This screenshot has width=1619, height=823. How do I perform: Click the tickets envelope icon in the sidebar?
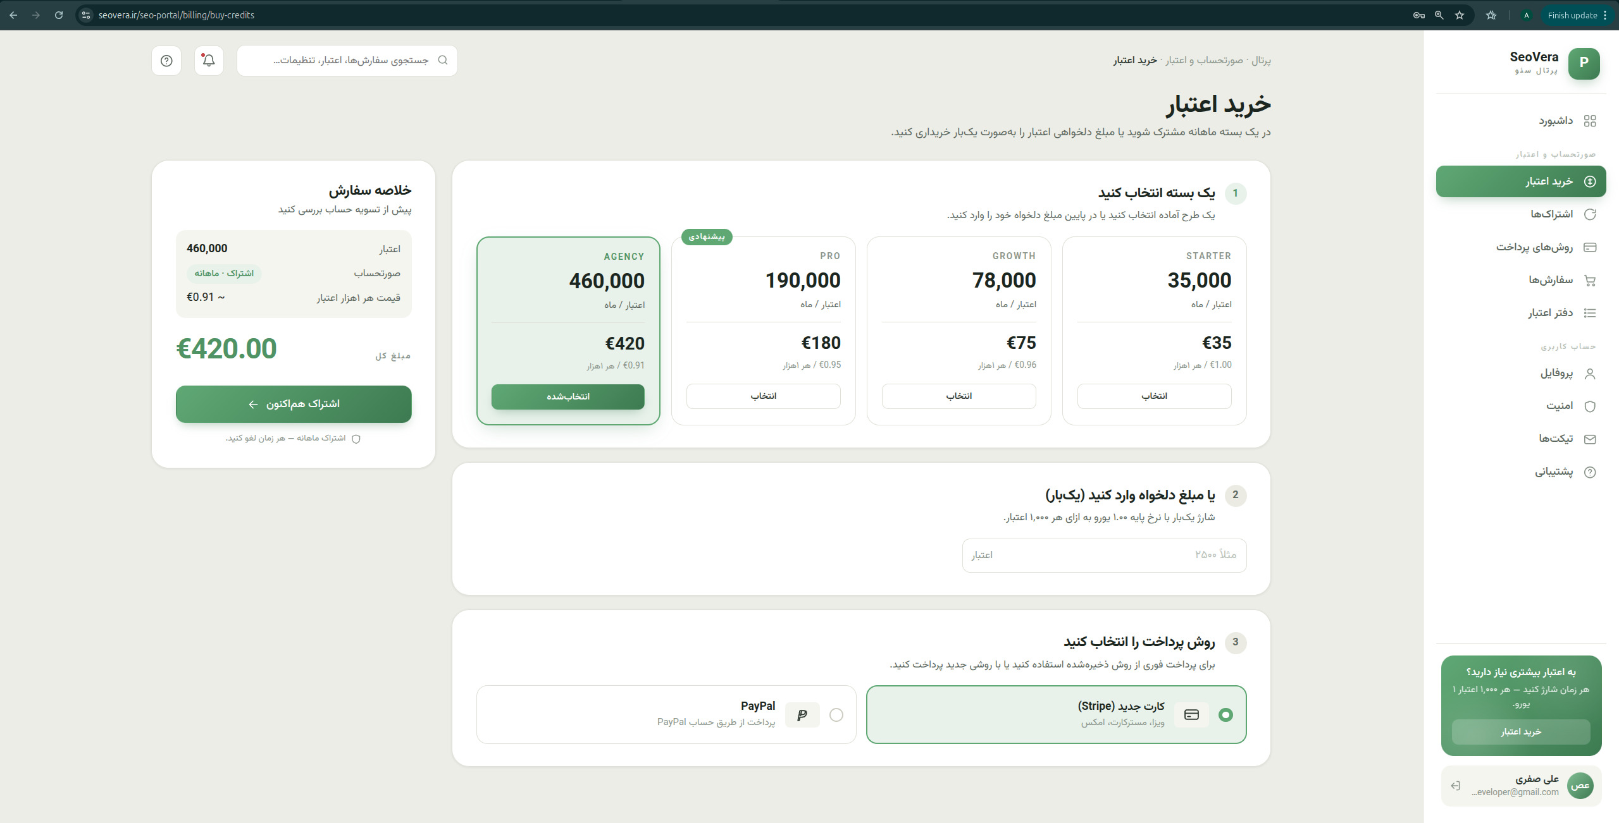(1590, 439)
